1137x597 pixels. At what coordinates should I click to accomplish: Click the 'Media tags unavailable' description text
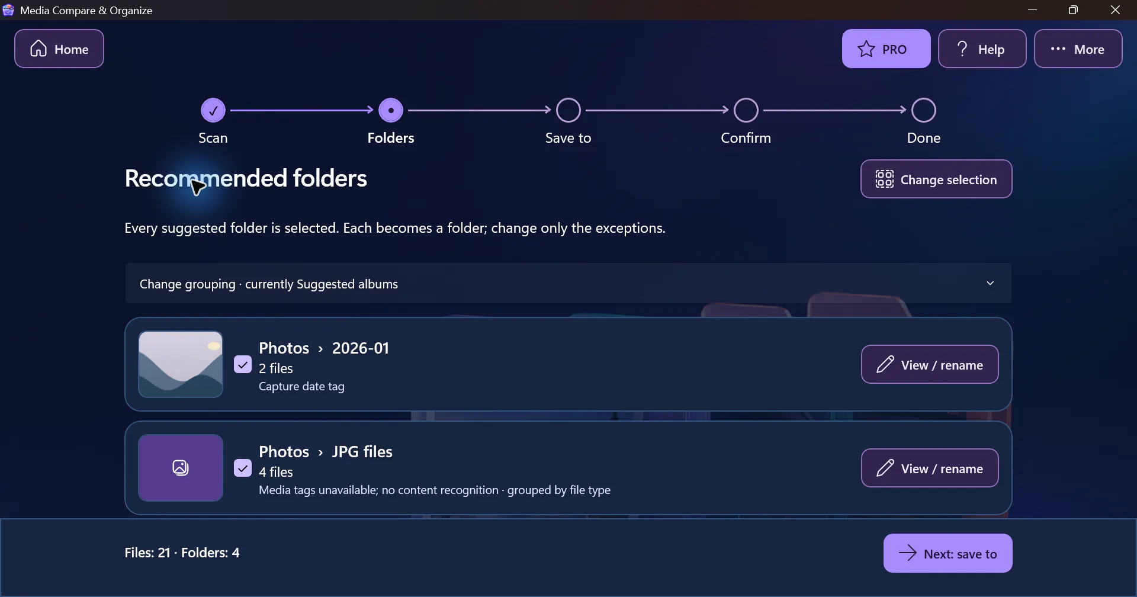click(x=435, y=490)
